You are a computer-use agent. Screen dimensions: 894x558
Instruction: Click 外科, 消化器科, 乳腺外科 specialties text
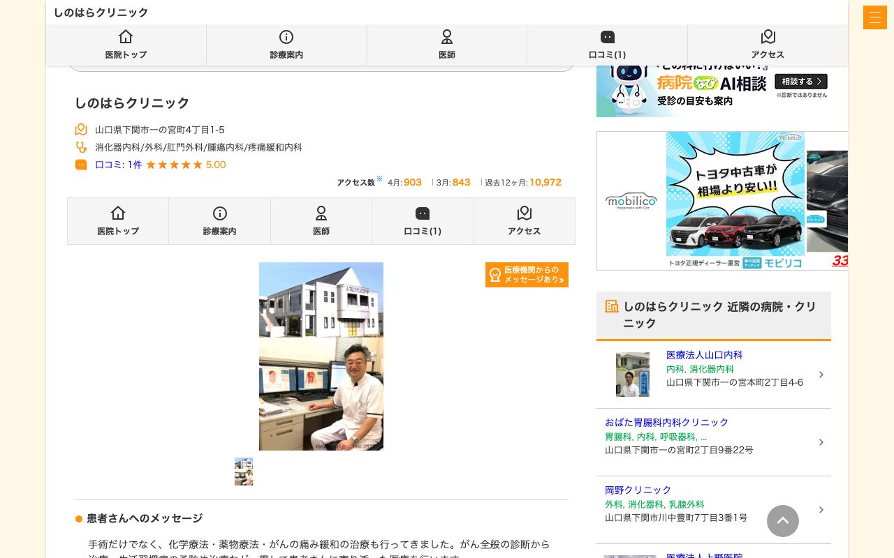(654, 504)
